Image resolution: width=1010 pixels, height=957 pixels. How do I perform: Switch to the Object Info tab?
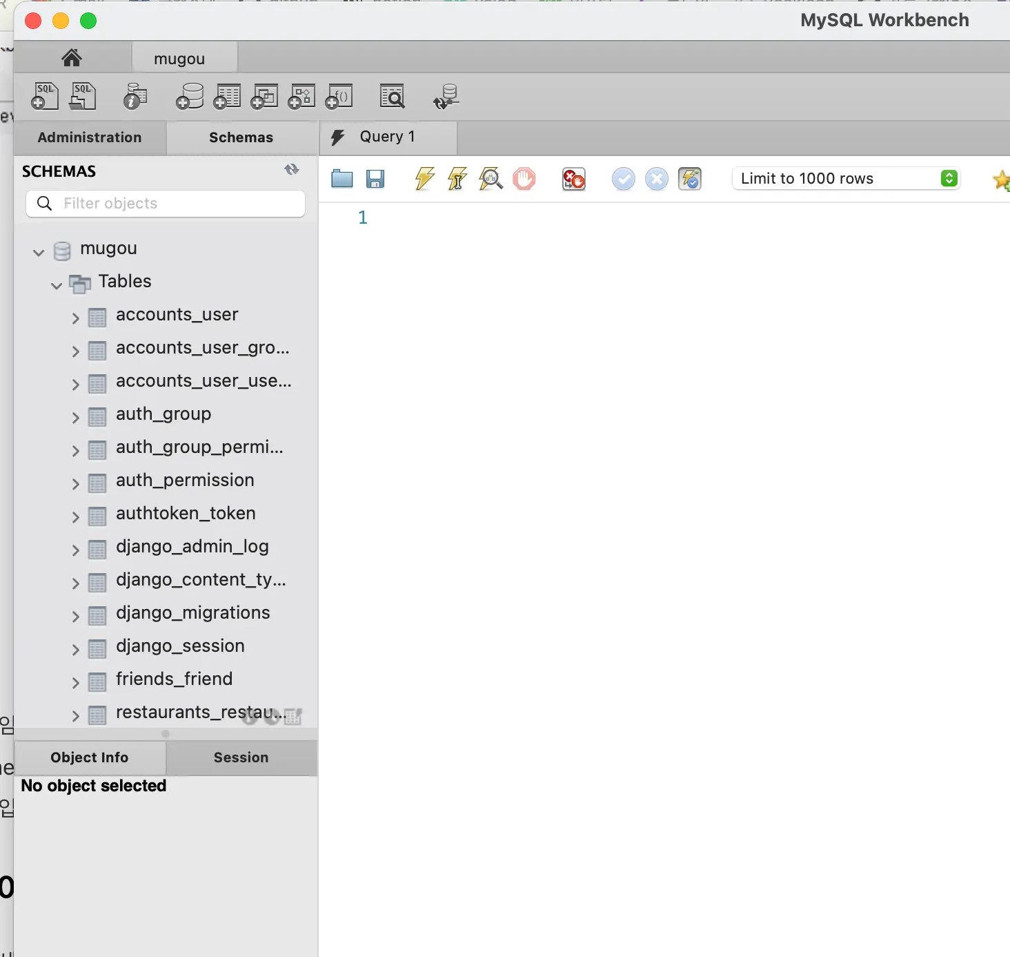(90, 757)
